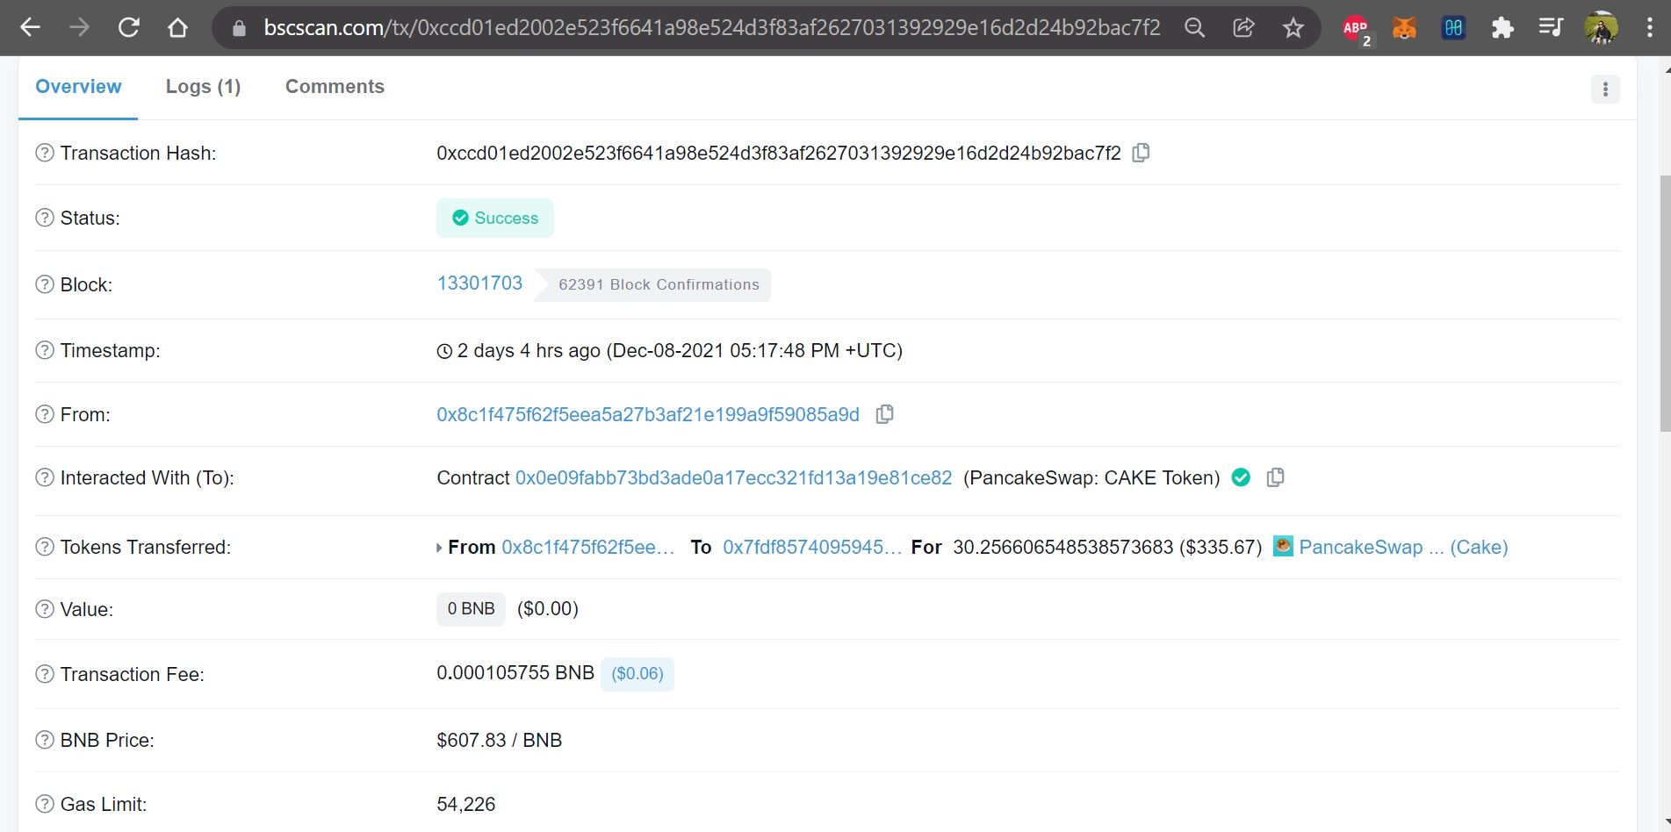Expand the Tokens Transferred arrow
This screenshot has width=1671, height=832.
(439, 548)
